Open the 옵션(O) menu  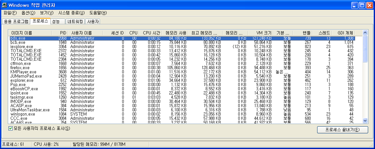tap(28, 13)
